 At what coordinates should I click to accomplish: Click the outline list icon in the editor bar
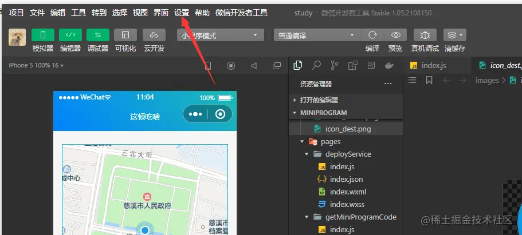(x=412, y=80)
